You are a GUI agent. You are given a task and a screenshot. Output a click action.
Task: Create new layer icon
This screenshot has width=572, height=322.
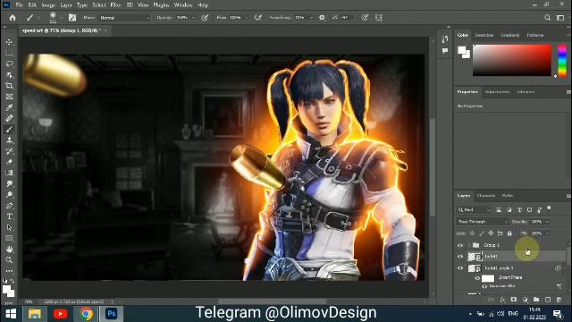[548, 300]
